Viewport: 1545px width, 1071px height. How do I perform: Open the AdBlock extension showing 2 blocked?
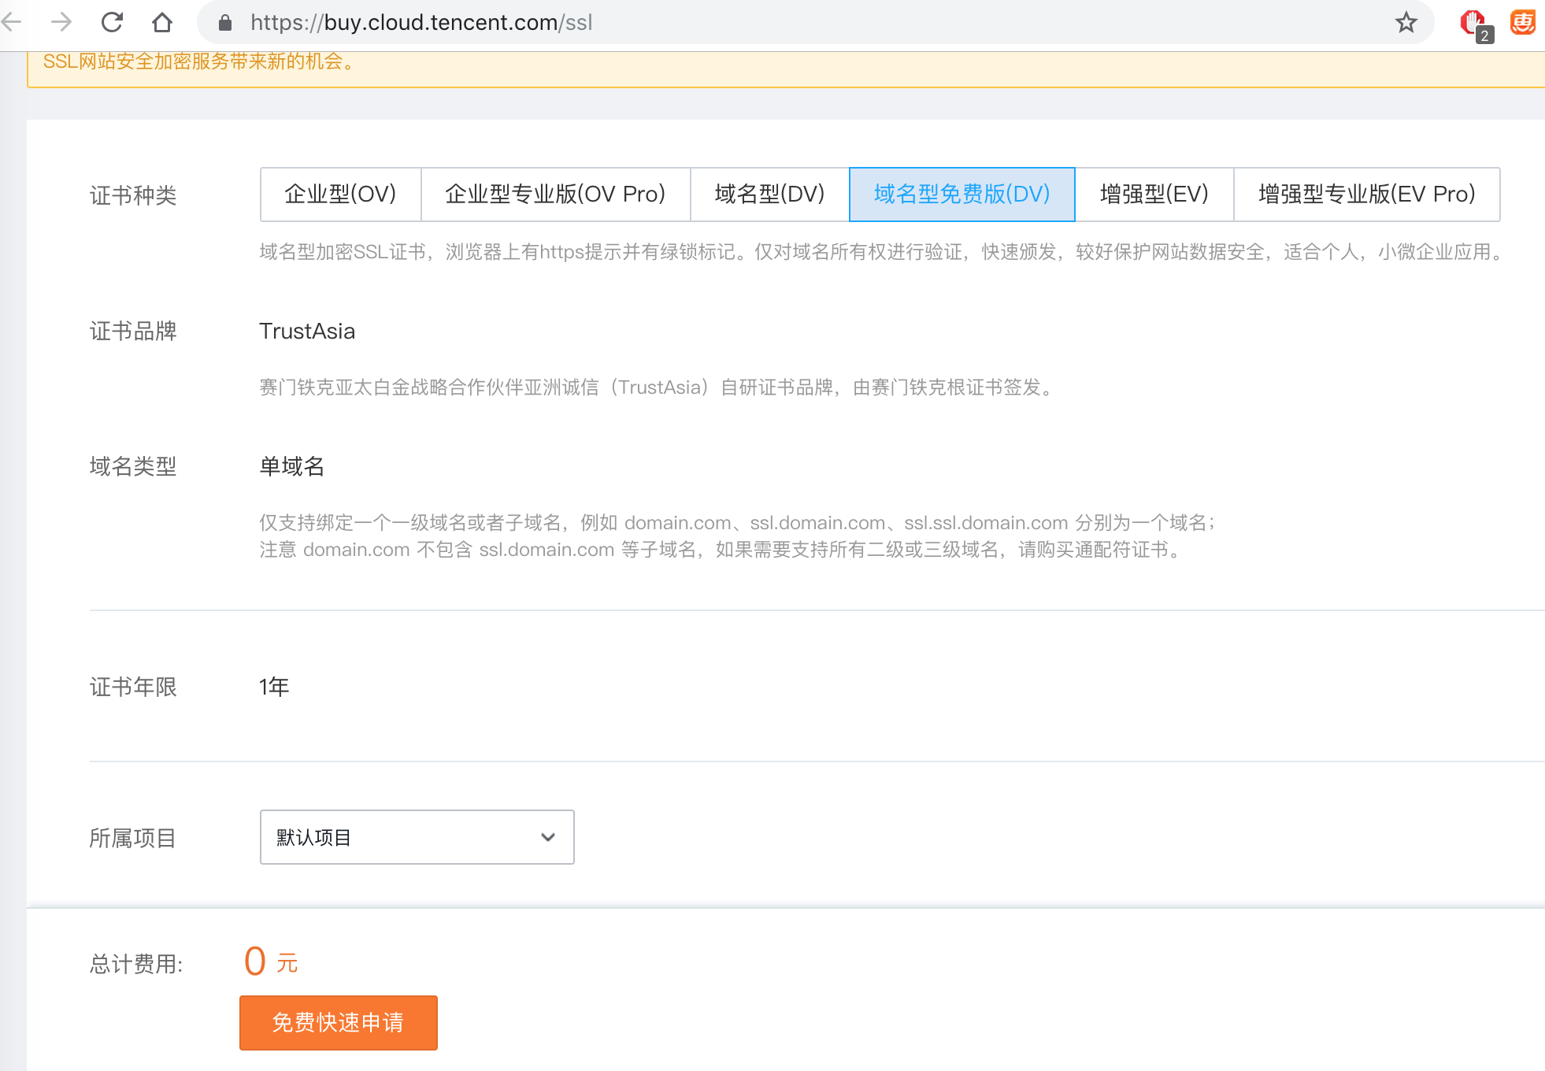click(x=1472, y=22)
